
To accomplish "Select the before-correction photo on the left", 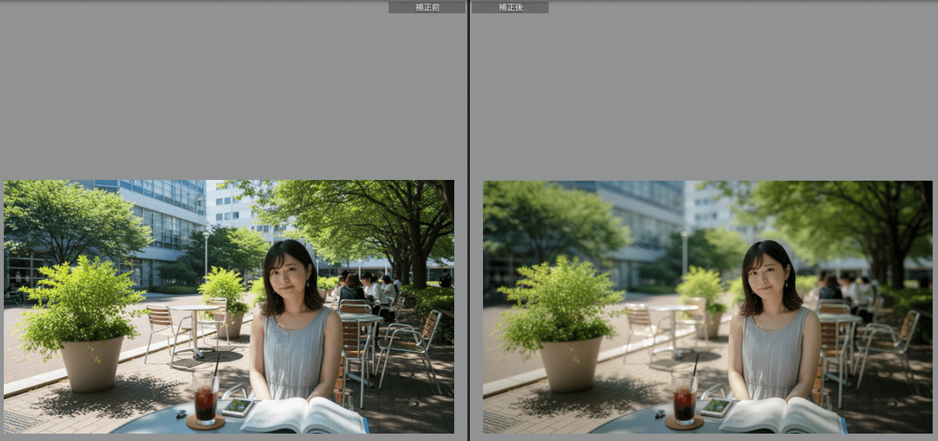I will pyautogui.click(x=229, y=307).
